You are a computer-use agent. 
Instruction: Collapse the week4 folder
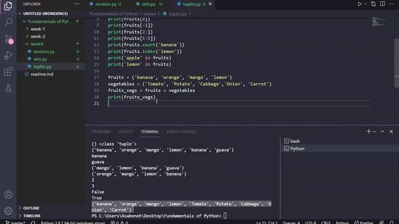[51, 44]
